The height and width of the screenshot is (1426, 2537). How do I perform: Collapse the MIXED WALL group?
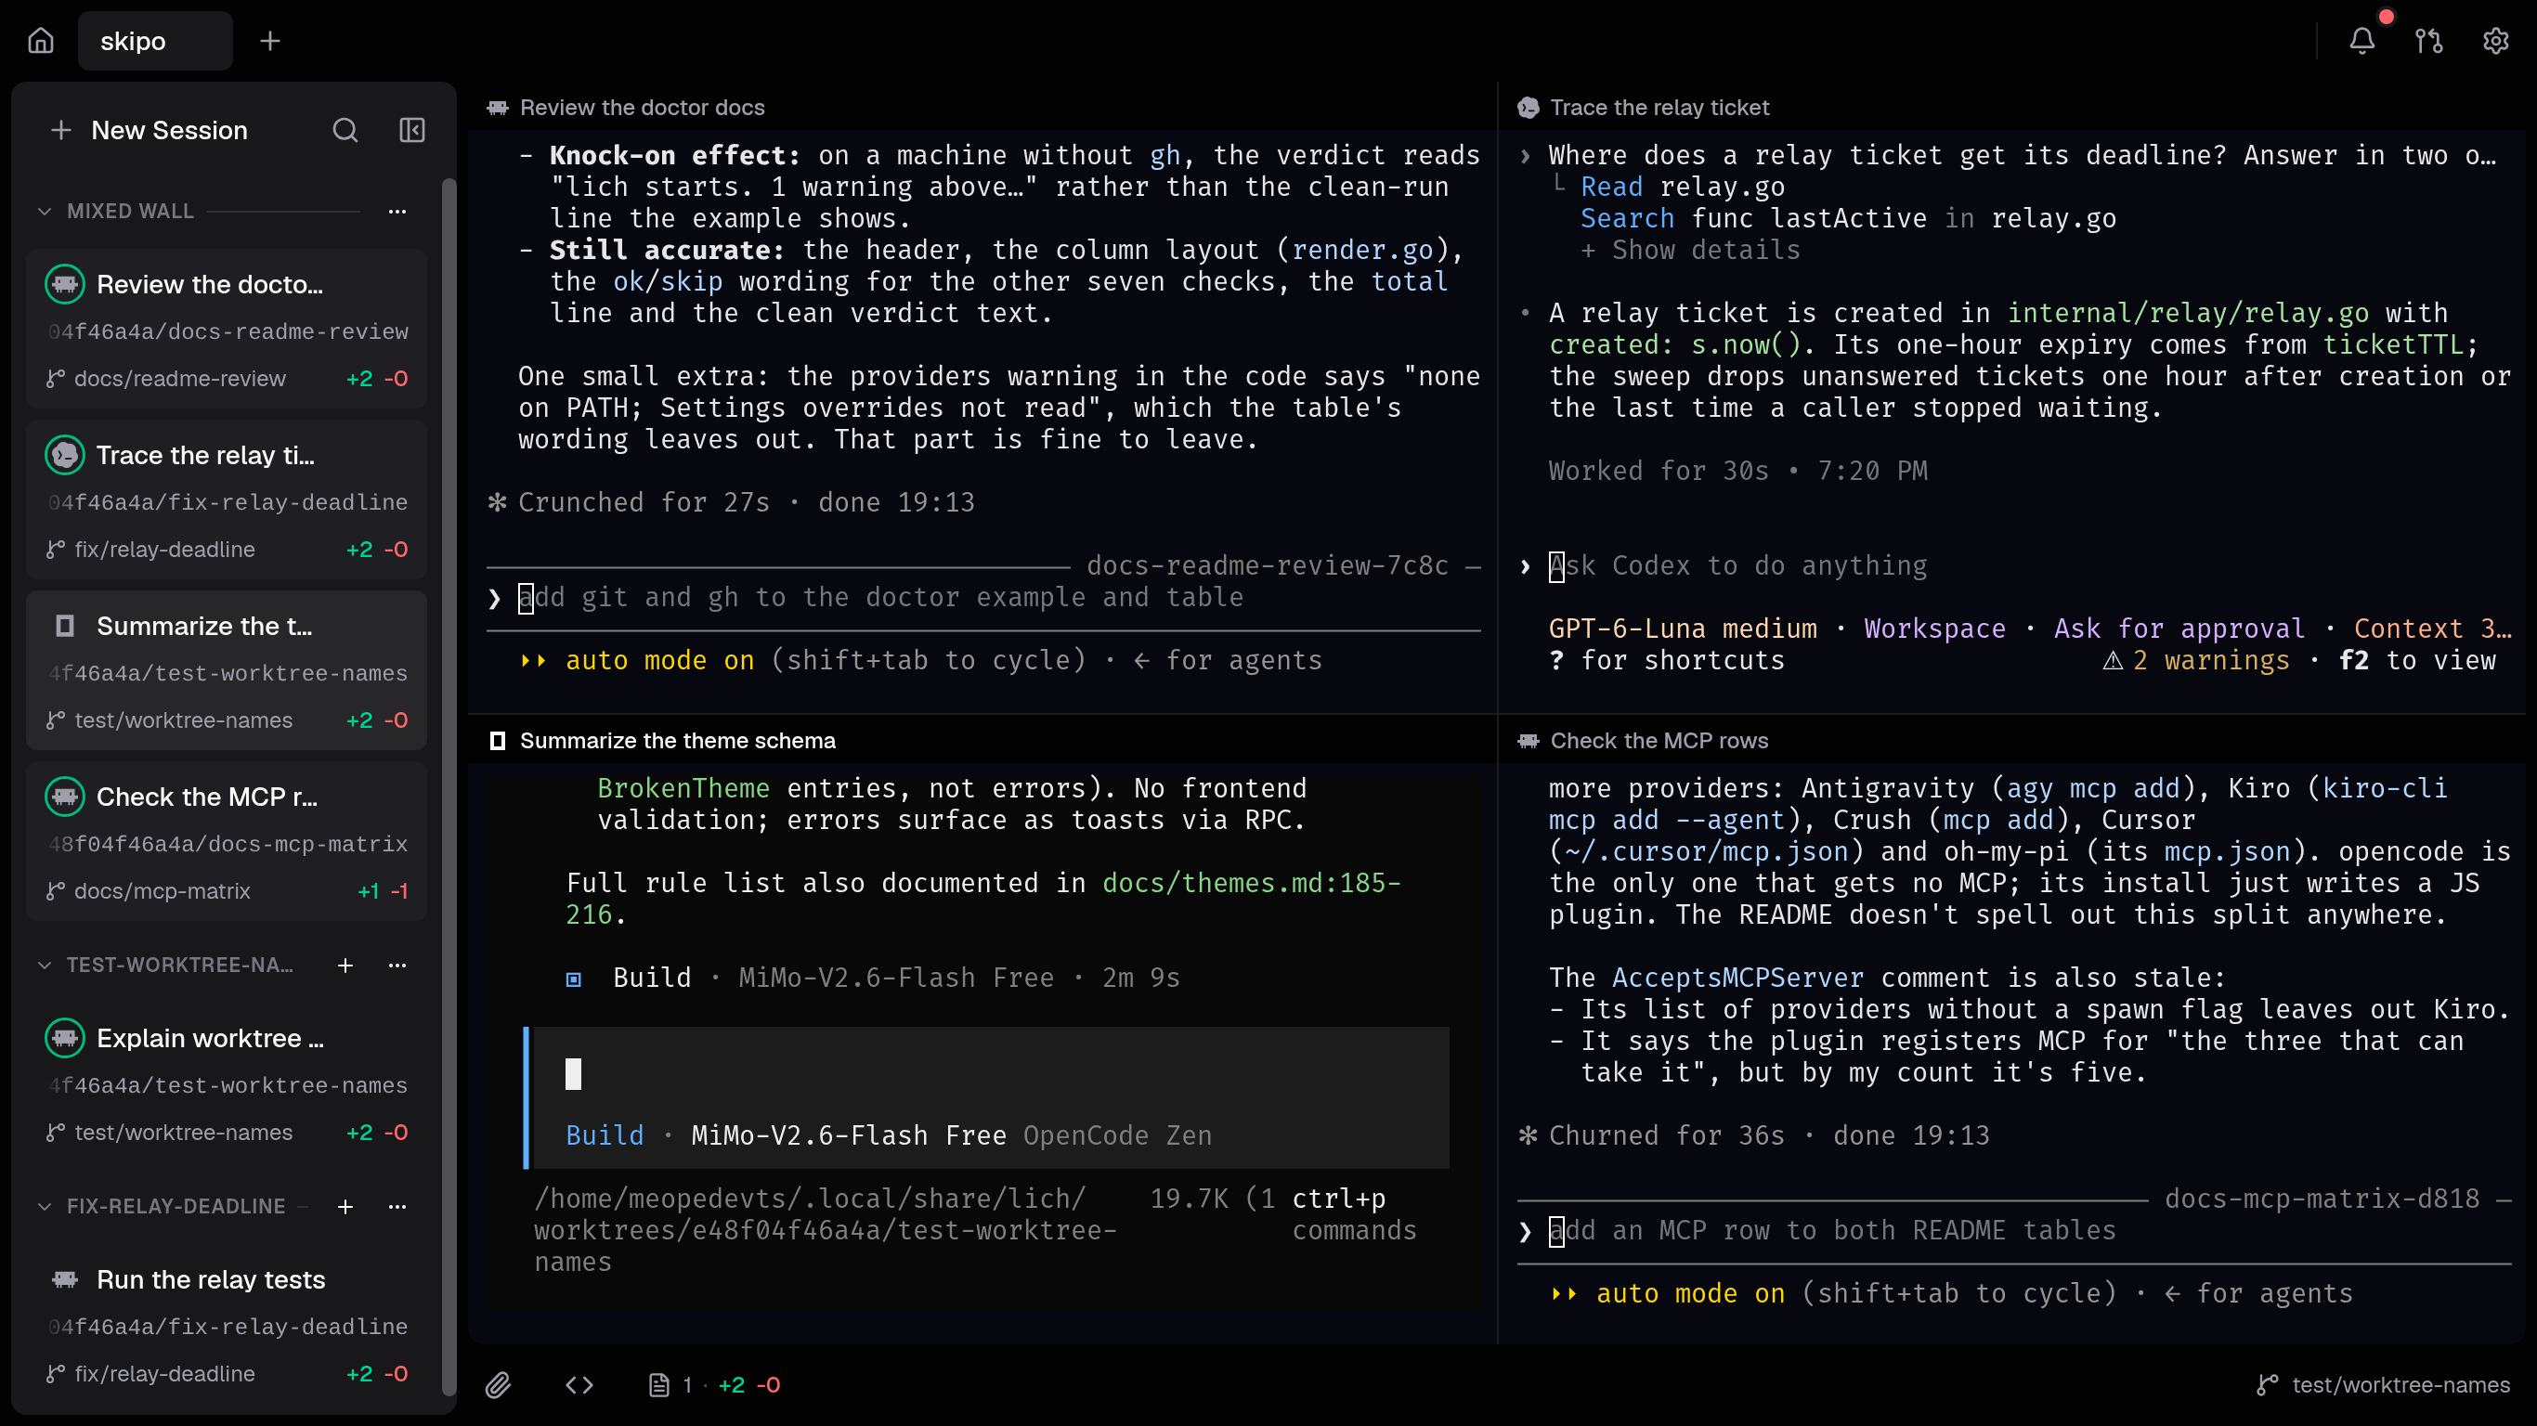(x=45, y=211)
